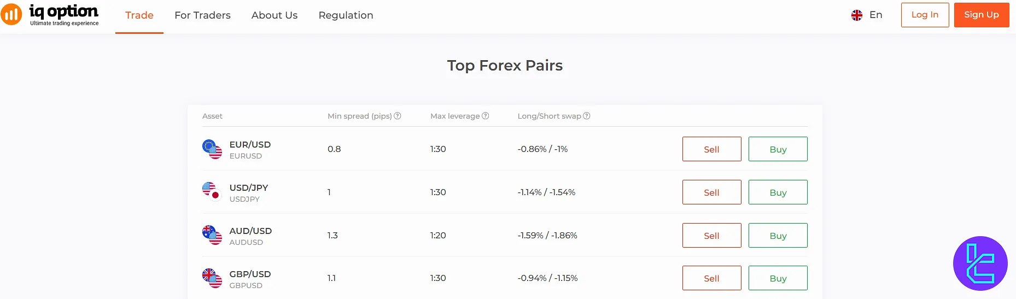Viewport: 1016px width, 299px height.
Task: Open the For Traders menu
Action: pyautogui.click(x=202, y=15)
